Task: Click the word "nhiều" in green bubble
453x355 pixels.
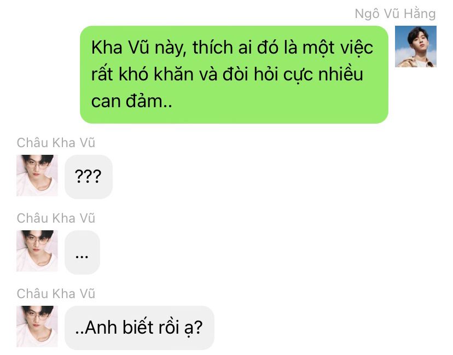Action: 341,74
